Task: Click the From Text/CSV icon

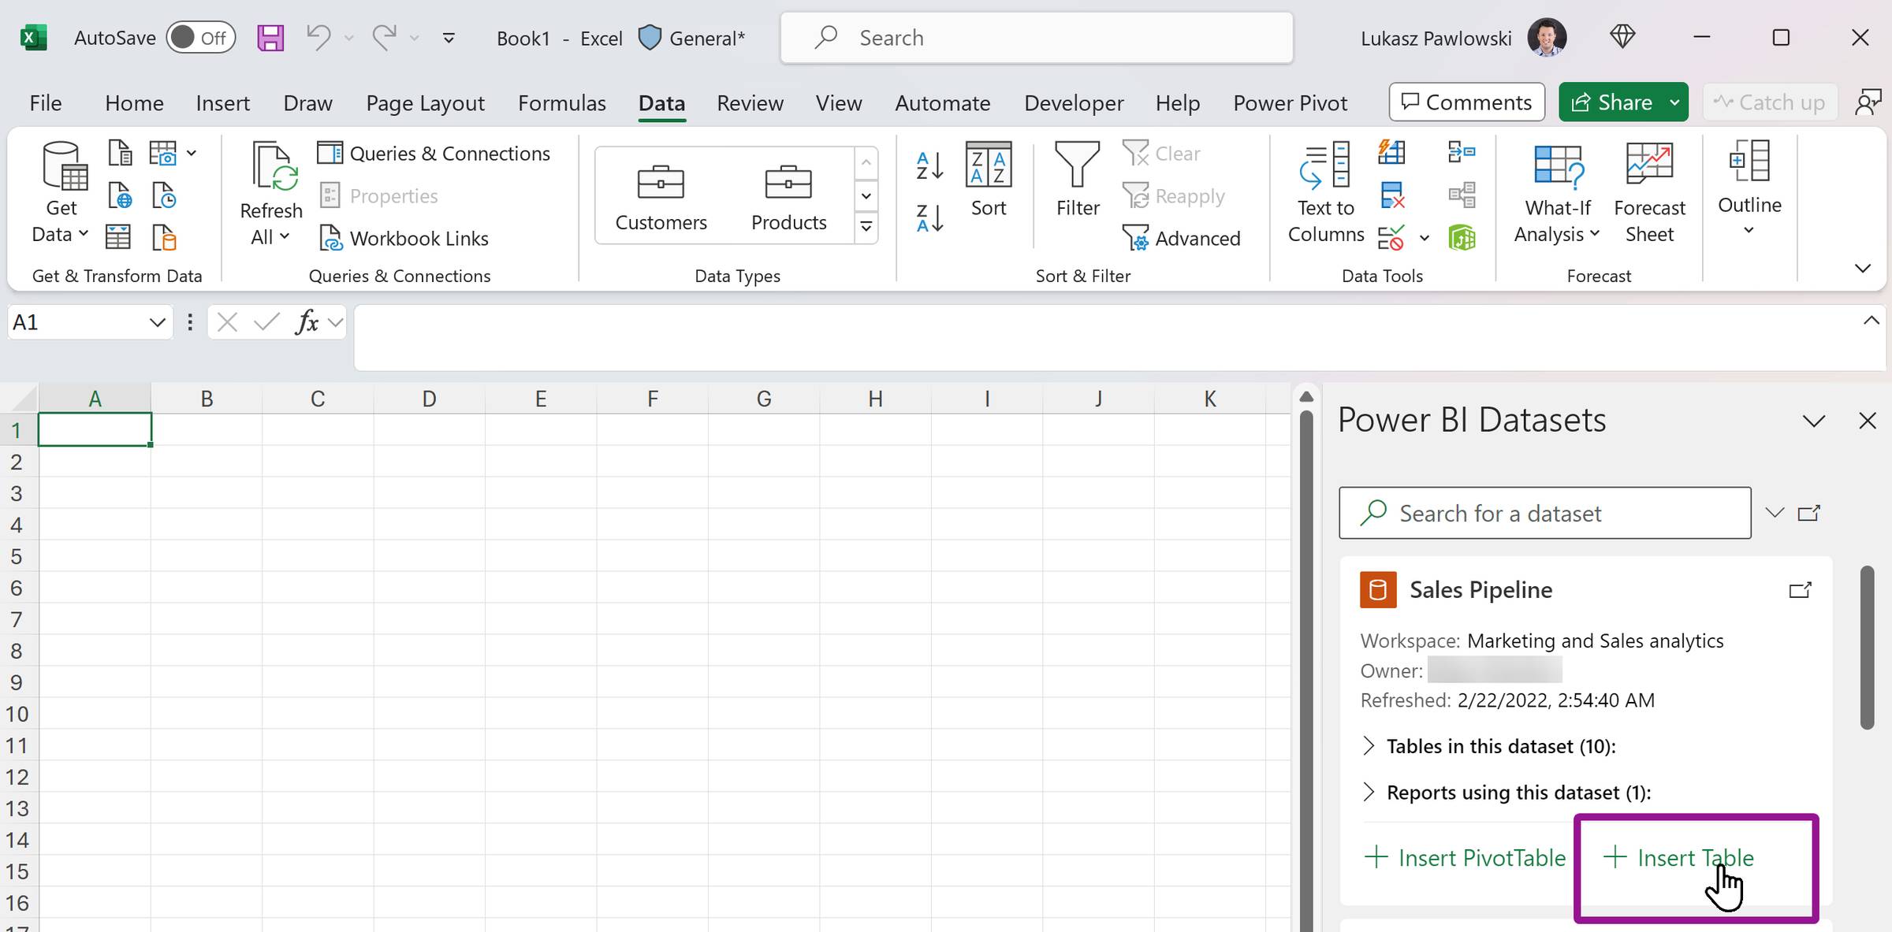Action: click(120, 153)
